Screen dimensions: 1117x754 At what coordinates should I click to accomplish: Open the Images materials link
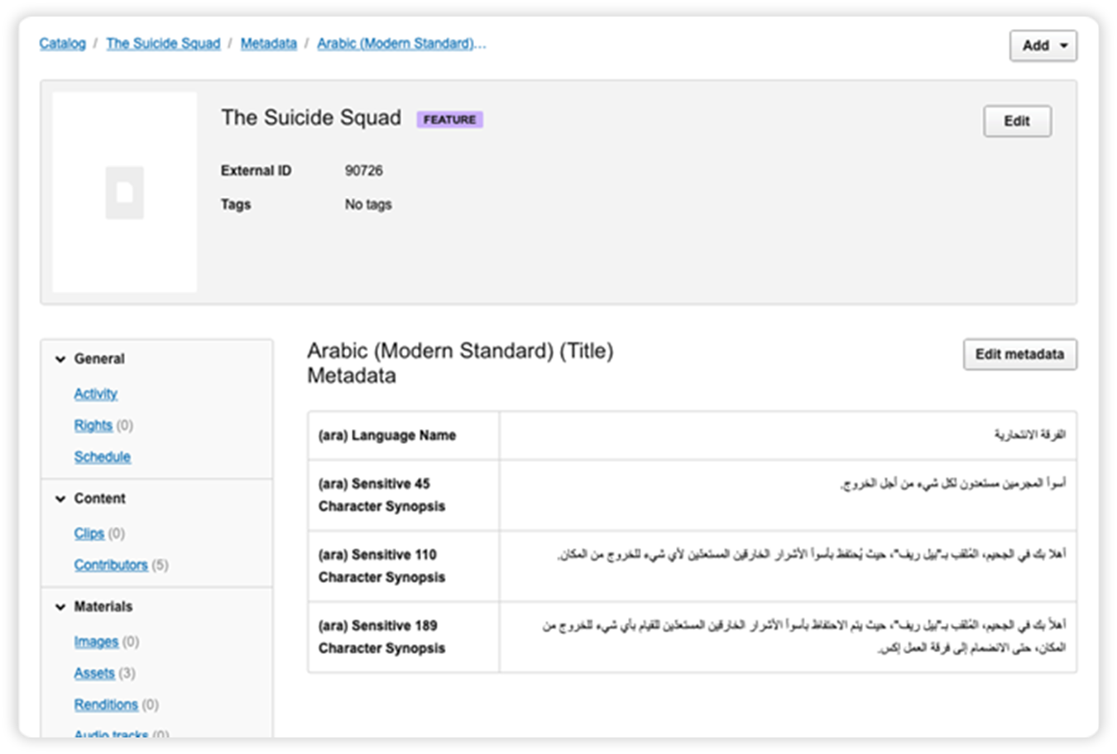coord(96,642)
